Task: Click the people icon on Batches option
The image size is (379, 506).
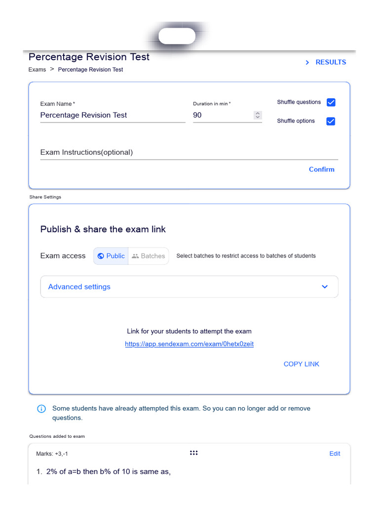Action: click(135, 256)
